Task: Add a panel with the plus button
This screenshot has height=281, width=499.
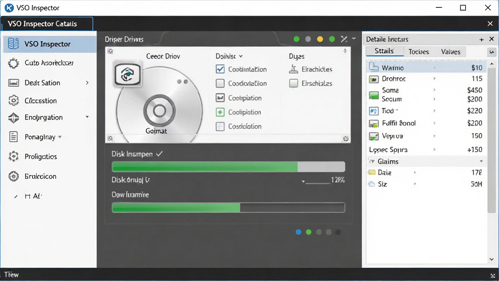Action: tap(481, 40)
